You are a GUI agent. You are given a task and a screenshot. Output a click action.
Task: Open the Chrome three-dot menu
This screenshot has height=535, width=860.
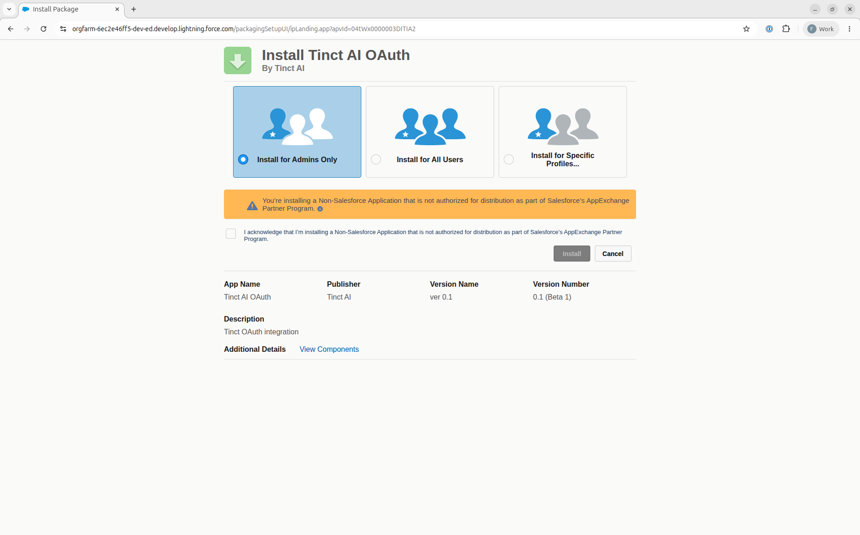point(849,29)
